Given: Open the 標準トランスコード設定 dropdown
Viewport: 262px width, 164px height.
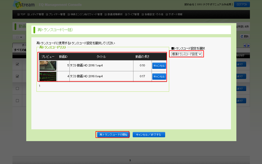Looking at the screenshot, I should (x=187, y=54).
